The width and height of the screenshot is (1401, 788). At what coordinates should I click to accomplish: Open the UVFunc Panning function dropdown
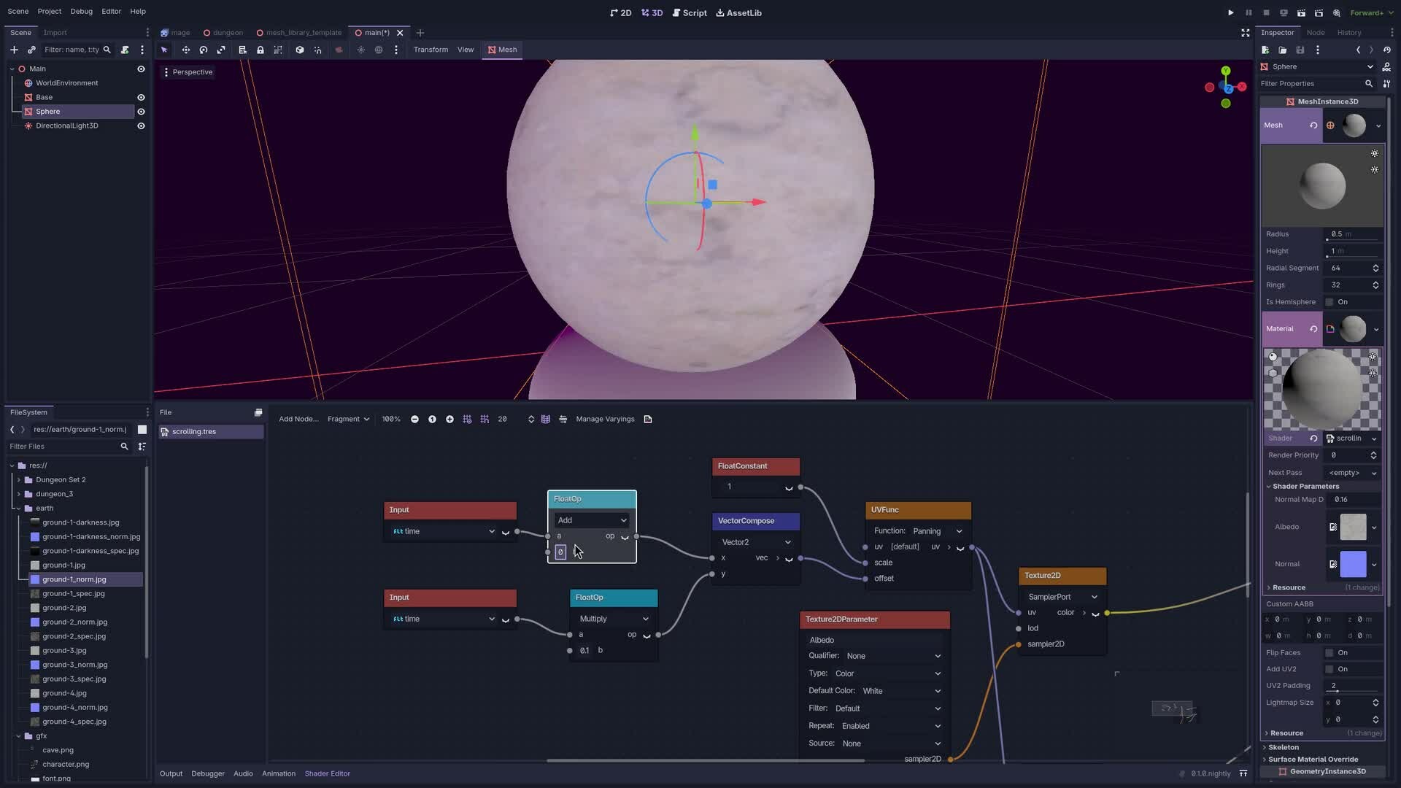[937, 531]
